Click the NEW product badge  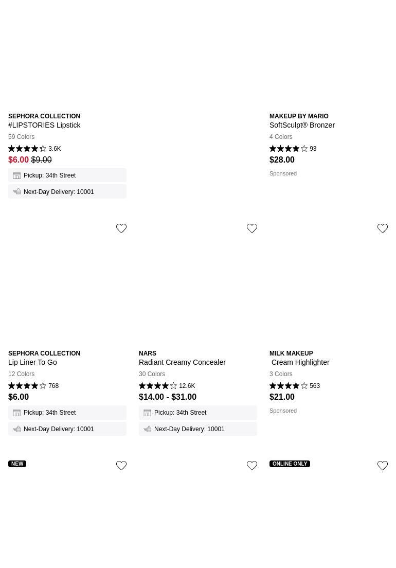pos(17,464)
